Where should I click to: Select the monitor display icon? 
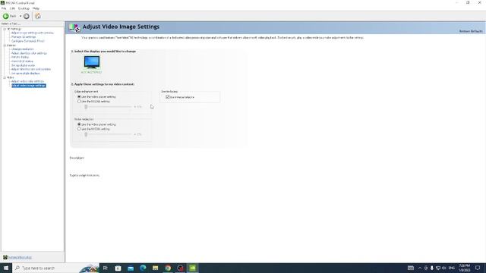coord(92,62)
